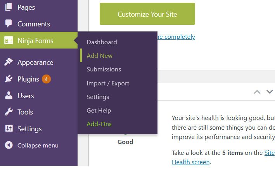
Task: Click the Users person icon
Action: point(9,95)
